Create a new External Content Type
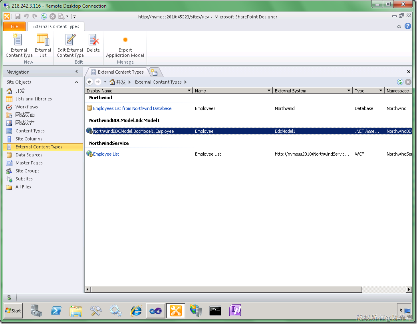Screen dimensions: 417x324 (x=19, y=46)
